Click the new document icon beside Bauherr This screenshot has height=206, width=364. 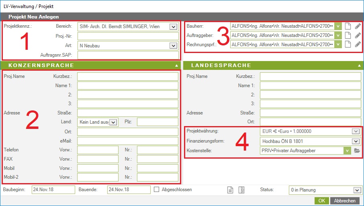[x=348, y=26]
